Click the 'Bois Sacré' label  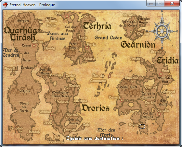(163, 102)
